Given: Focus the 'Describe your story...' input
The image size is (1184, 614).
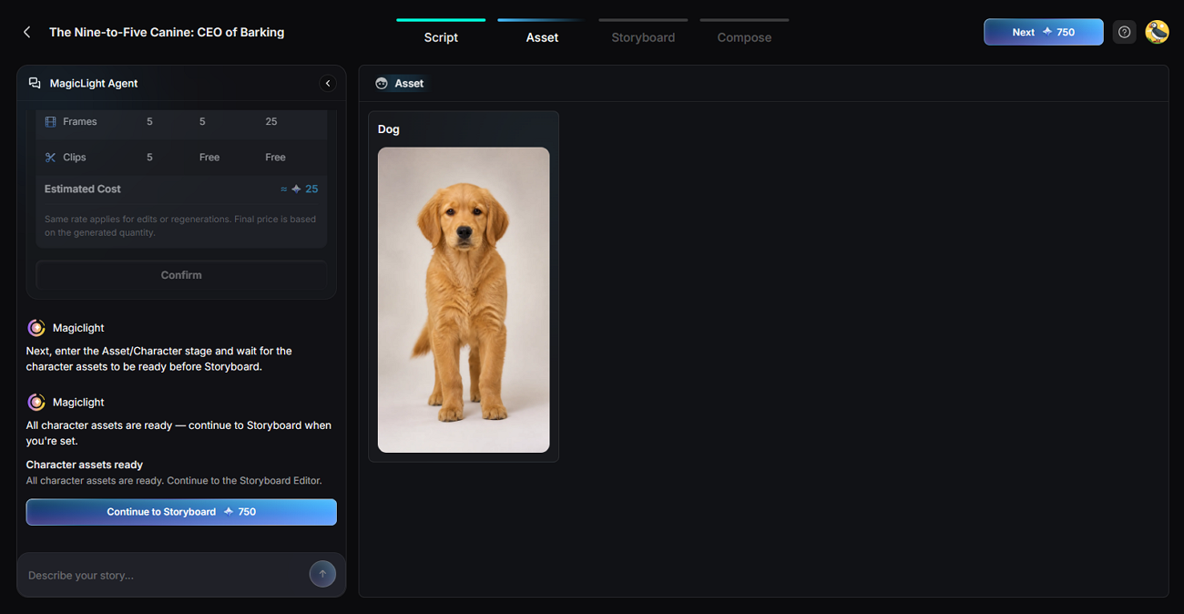Looking at the screenshot, I should (x=167, y=575).
